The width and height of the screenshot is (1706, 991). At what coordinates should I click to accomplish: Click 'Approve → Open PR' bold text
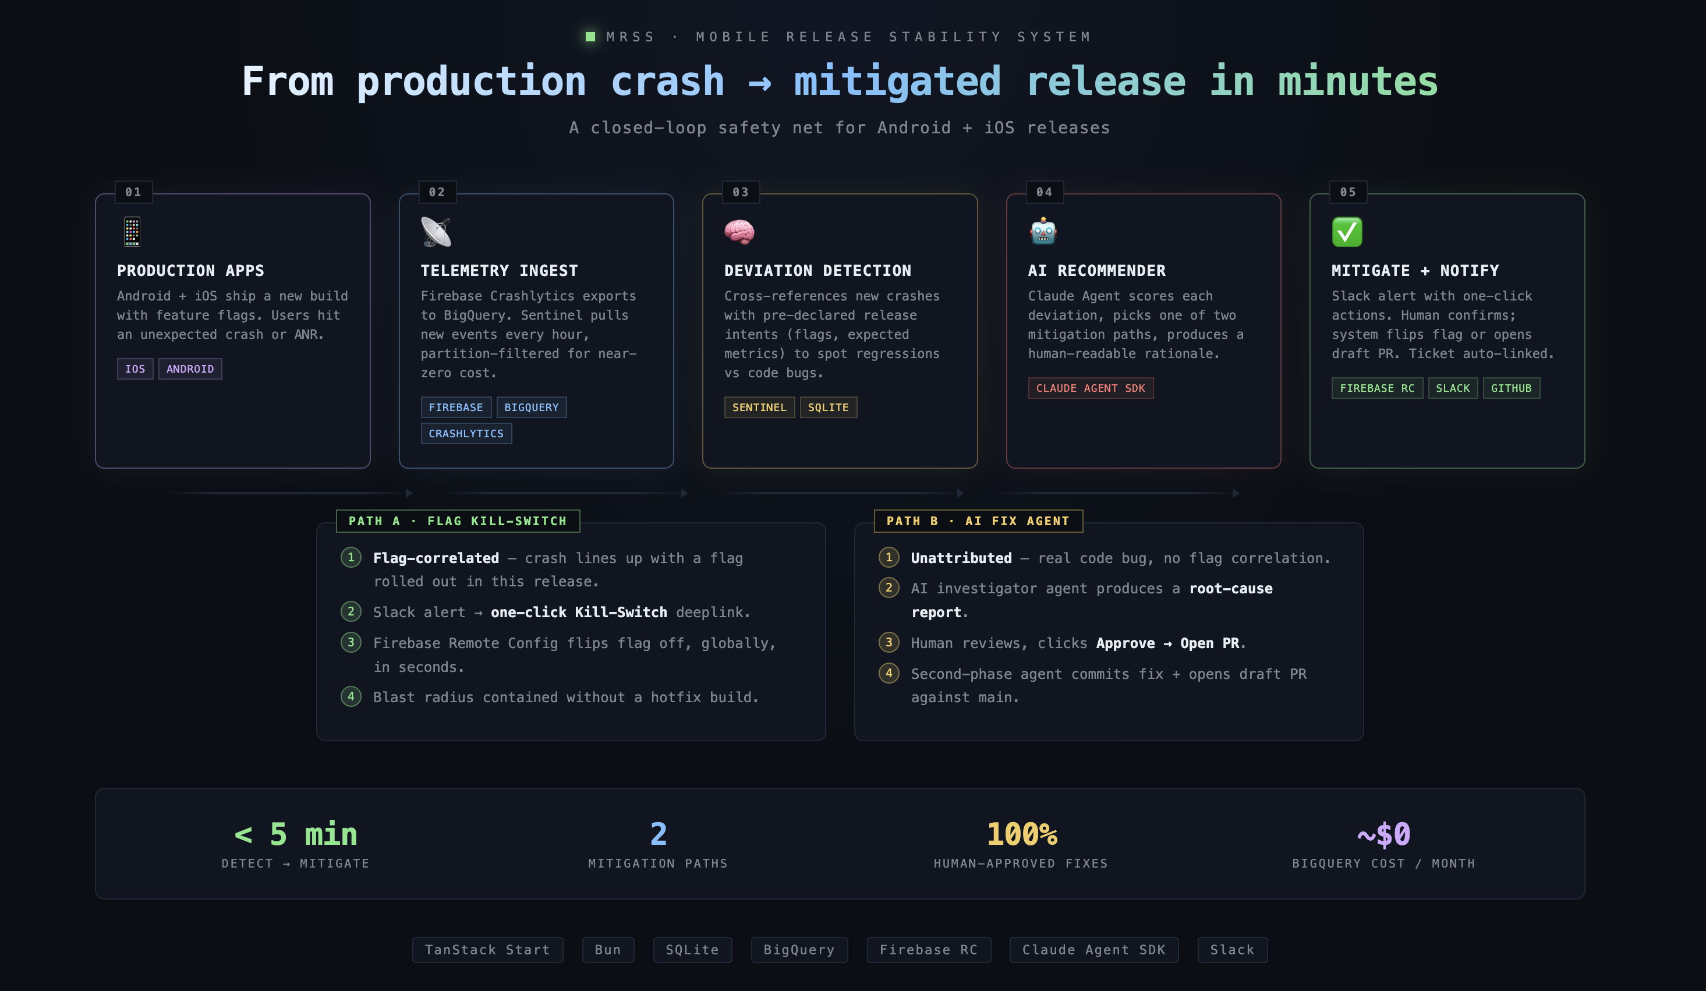(1168, 644)
